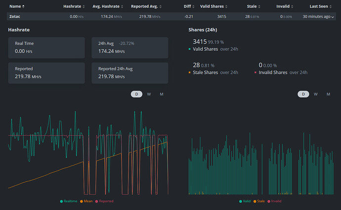Toggle Invalid series in shares legend

(x=274, y=201)
